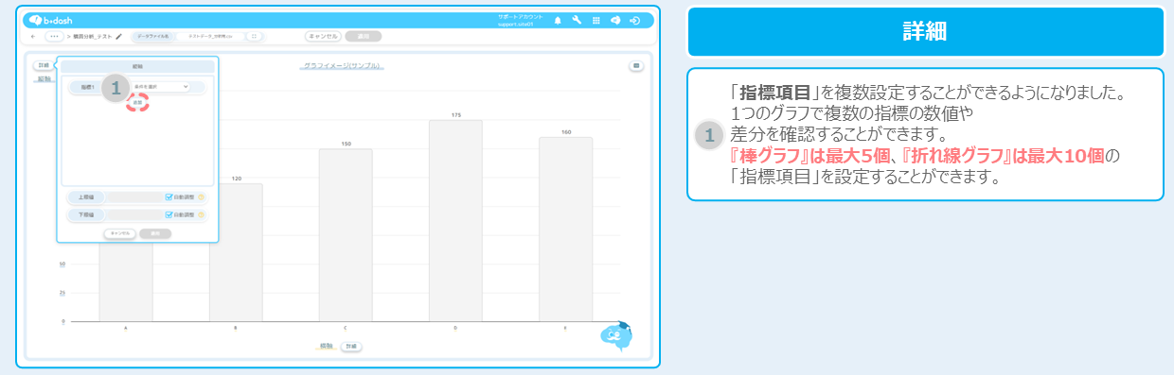This screenshot has width=1174, height=375.
Task: Go back with the left arrow
Action: [x=33, y=36]
